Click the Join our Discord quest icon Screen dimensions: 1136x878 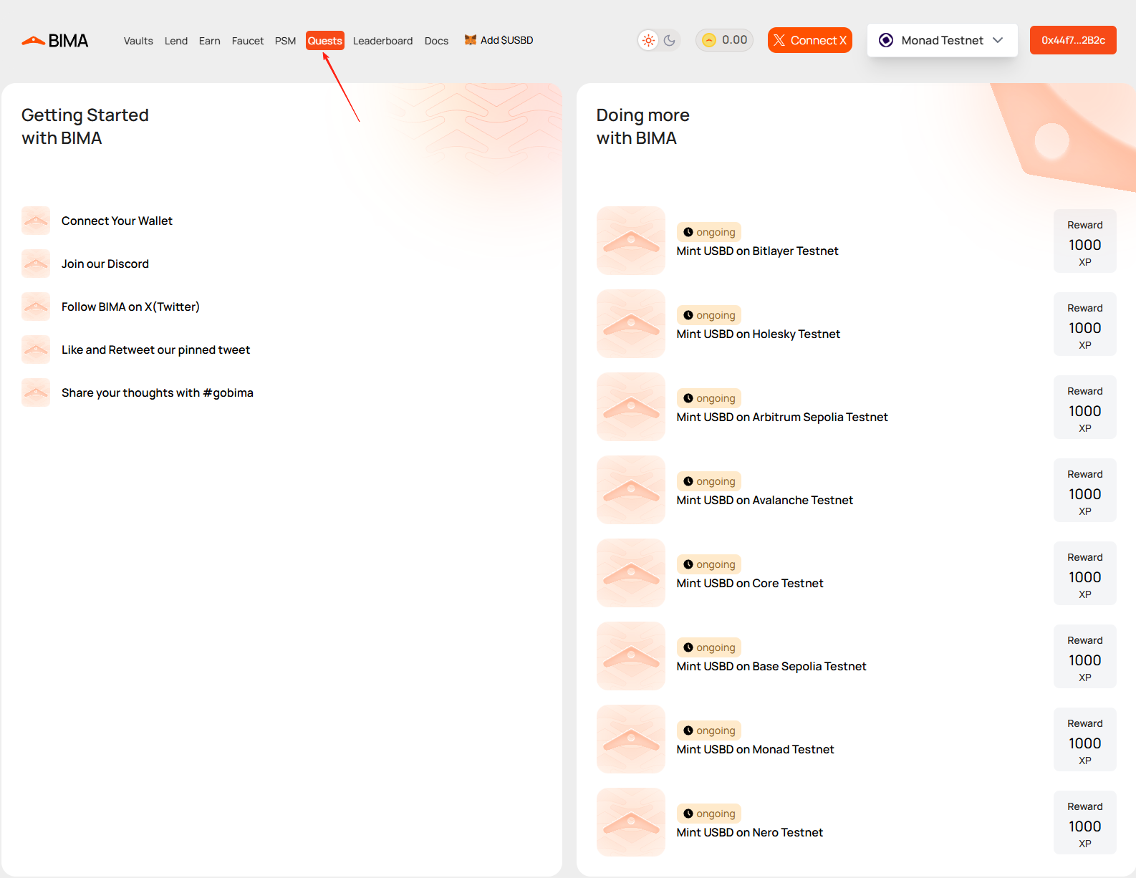36,264
